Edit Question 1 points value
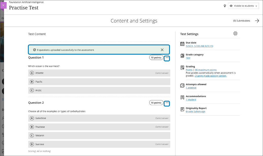263x156 pixels. tap(156, 57)
